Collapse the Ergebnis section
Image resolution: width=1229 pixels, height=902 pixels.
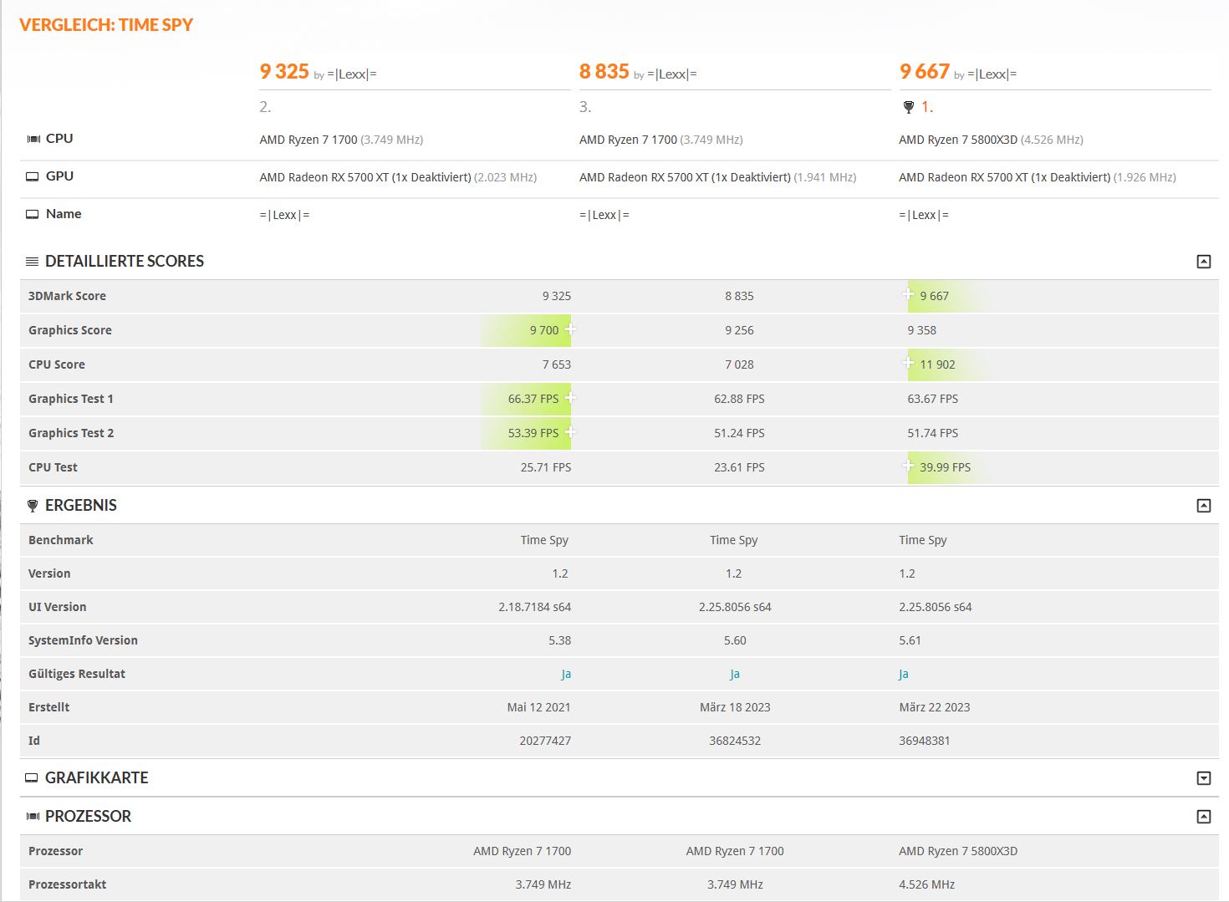click(1204, 506)
